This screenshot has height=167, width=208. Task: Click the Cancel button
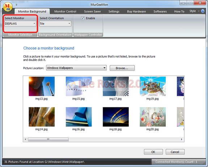[x=175, y=152]
